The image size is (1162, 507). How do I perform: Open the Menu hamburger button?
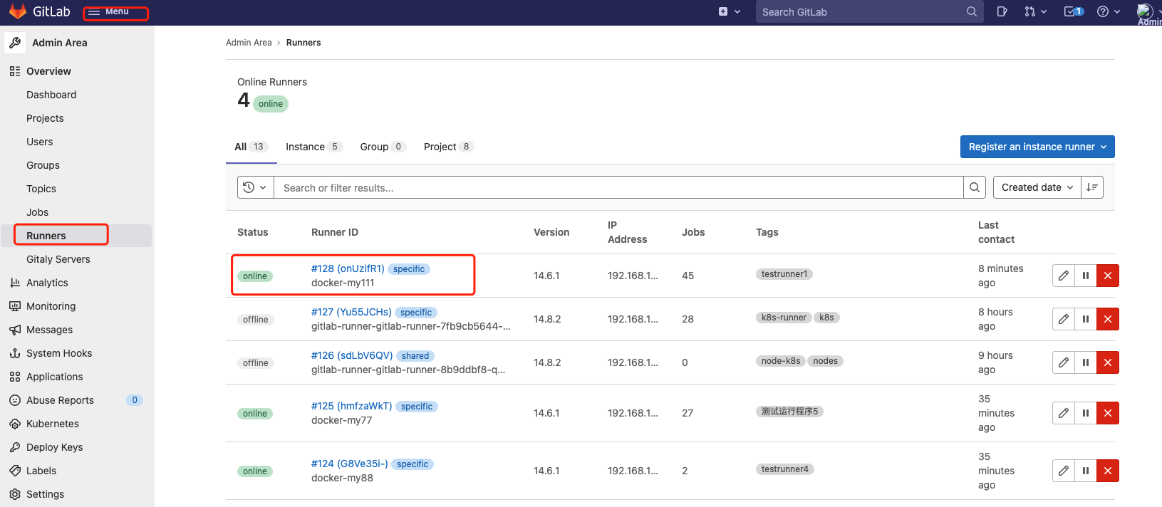(108, 12)
